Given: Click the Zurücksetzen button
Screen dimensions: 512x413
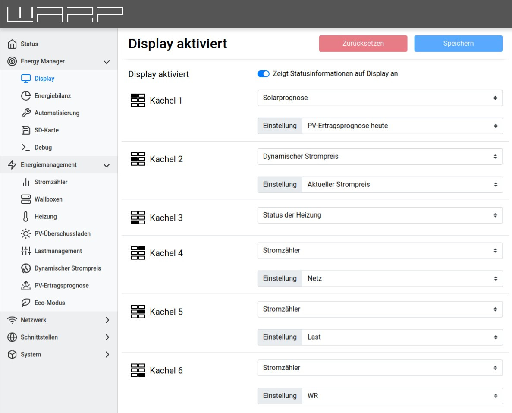Looking at the screenshot, I should [x=363, y=44].
